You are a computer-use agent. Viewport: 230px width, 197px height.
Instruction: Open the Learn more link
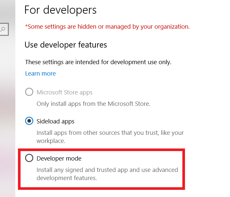(40, 74)
